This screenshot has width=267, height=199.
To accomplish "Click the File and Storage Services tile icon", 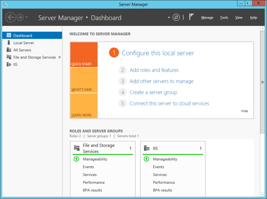I will click(77, 148).
